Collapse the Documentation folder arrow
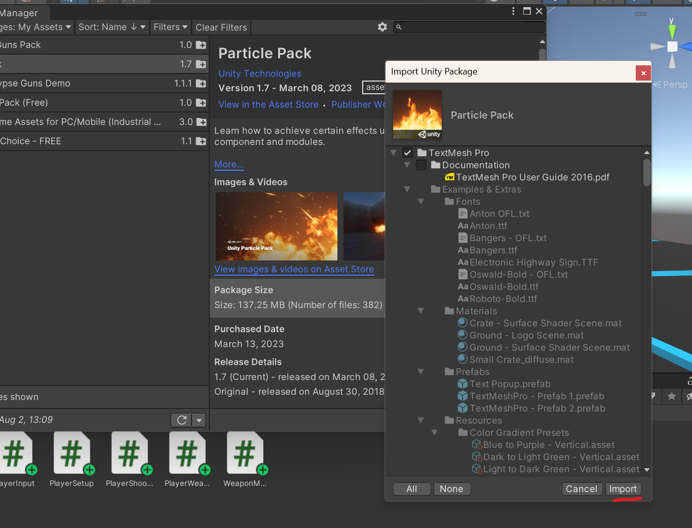This screenshot has height=528, width=692. (407, 165)
